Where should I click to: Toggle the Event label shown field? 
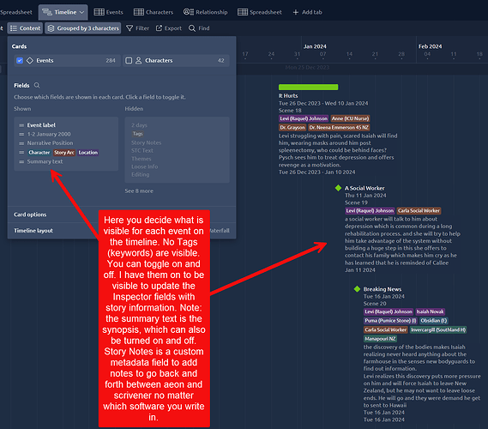pos(41,125)
